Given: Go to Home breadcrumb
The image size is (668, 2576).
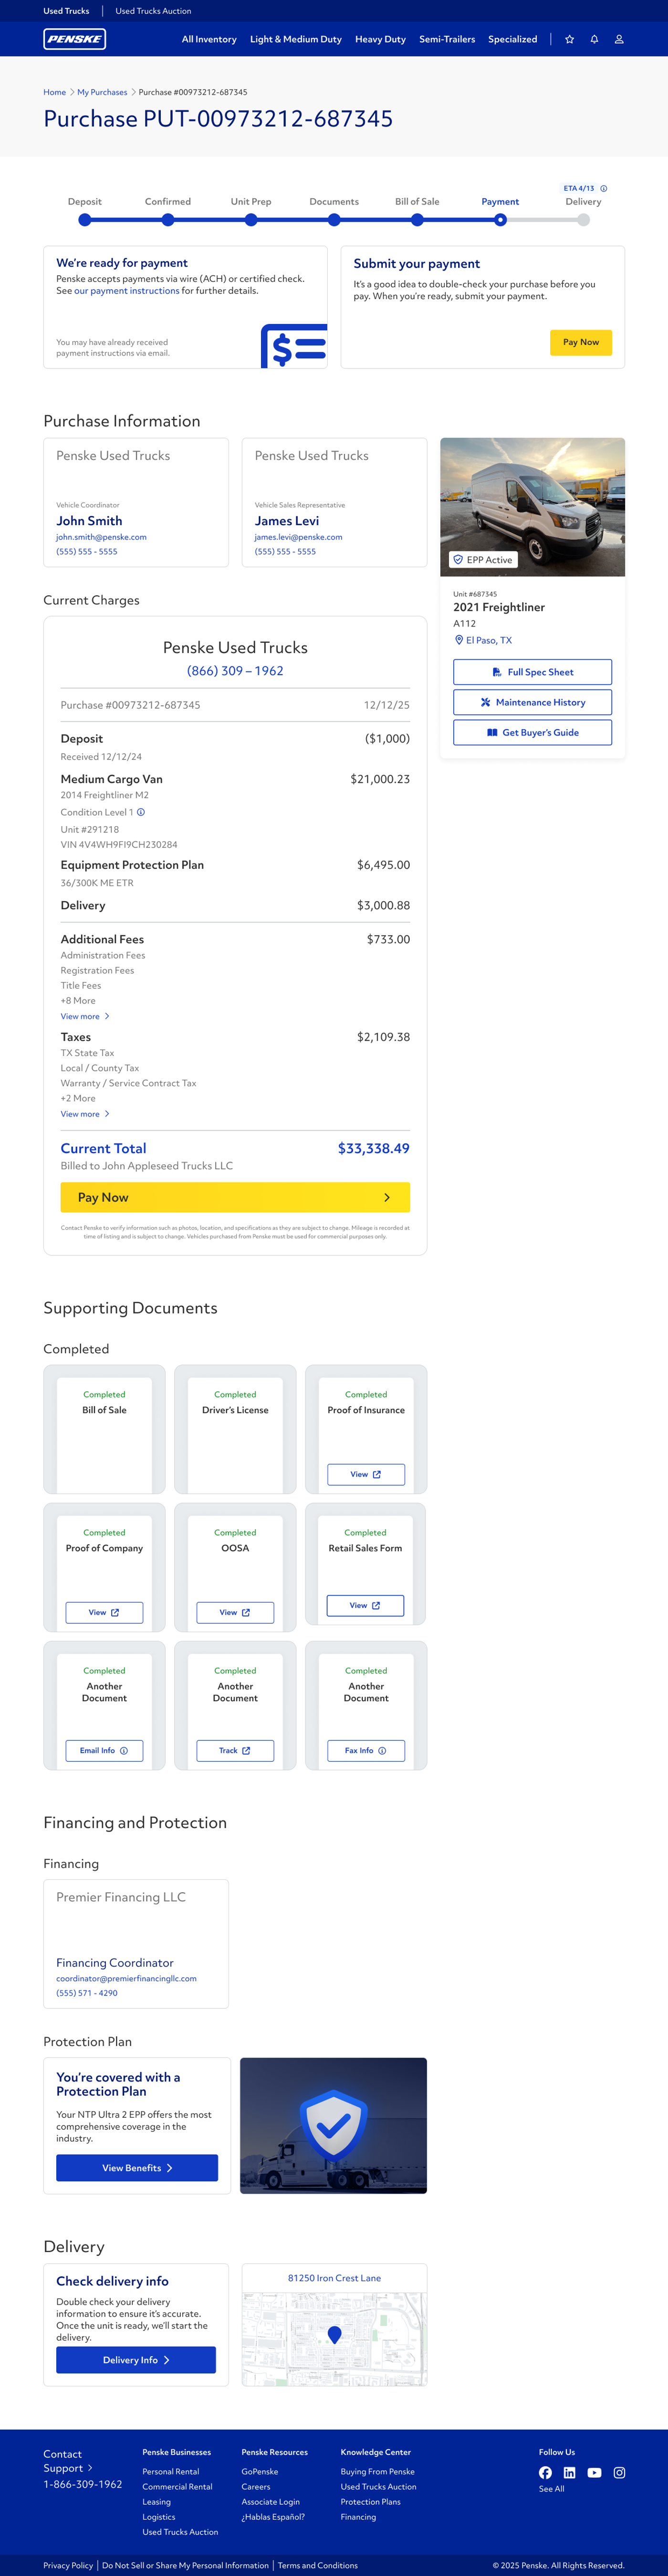Looking at the screenshot, I should tap(55, 92).
